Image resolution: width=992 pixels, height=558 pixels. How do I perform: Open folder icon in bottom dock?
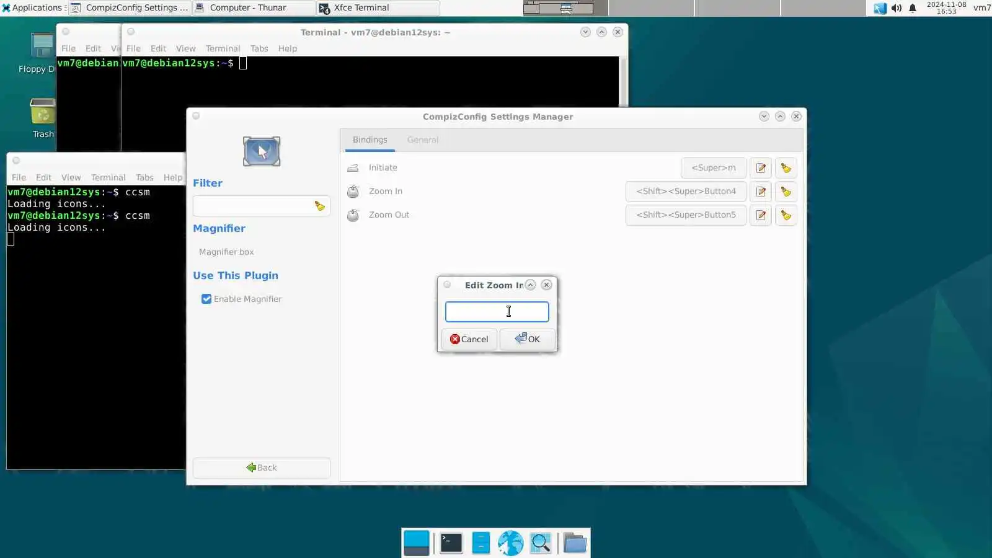coord(575,543)
